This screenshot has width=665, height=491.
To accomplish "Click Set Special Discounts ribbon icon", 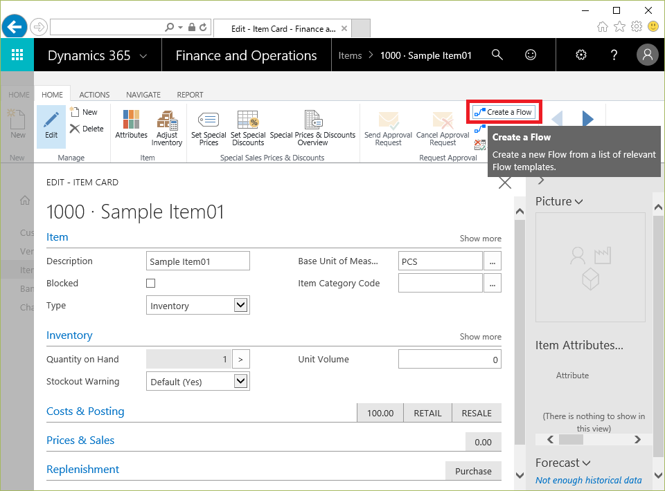I will tap(248, 129).
